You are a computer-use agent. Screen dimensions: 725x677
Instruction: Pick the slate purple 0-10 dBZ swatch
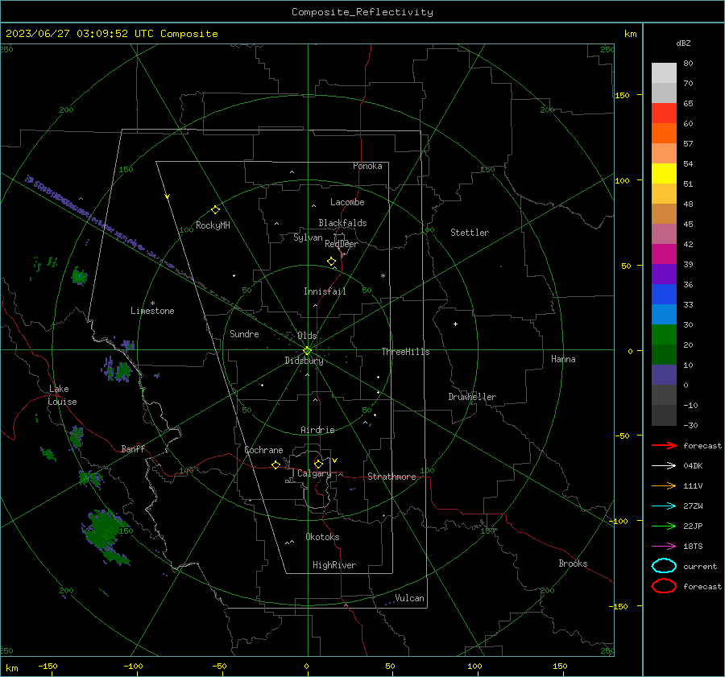tap(664, 375)
